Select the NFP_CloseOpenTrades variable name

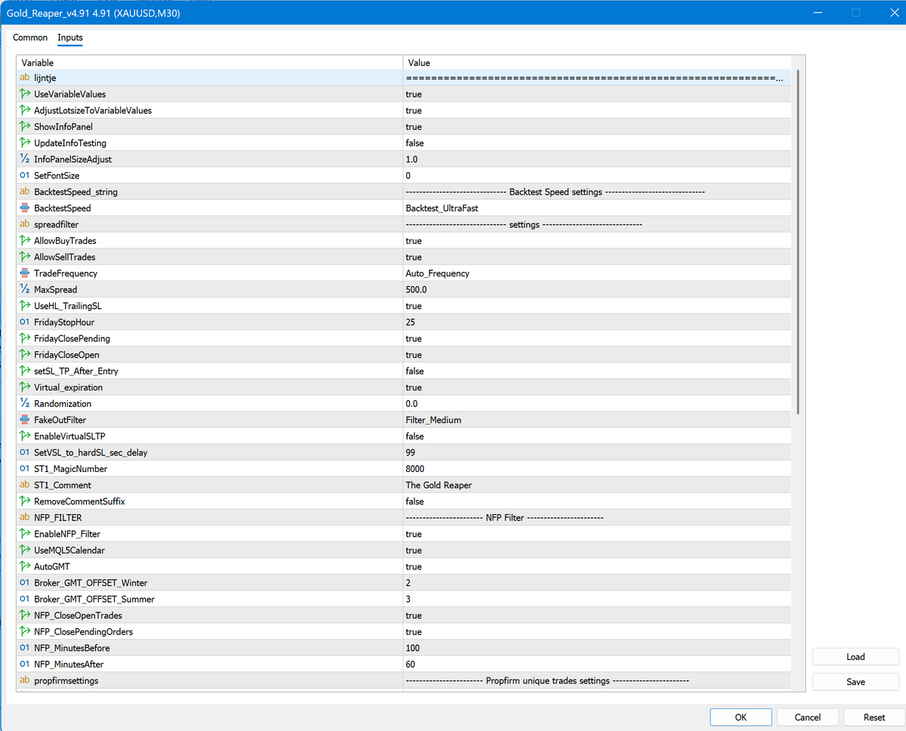78,615
